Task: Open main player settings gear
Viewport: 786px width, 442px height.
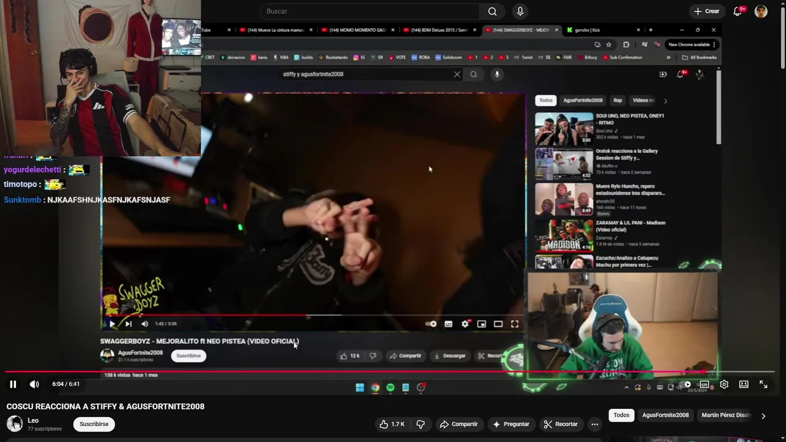Action: click(724, 384)
